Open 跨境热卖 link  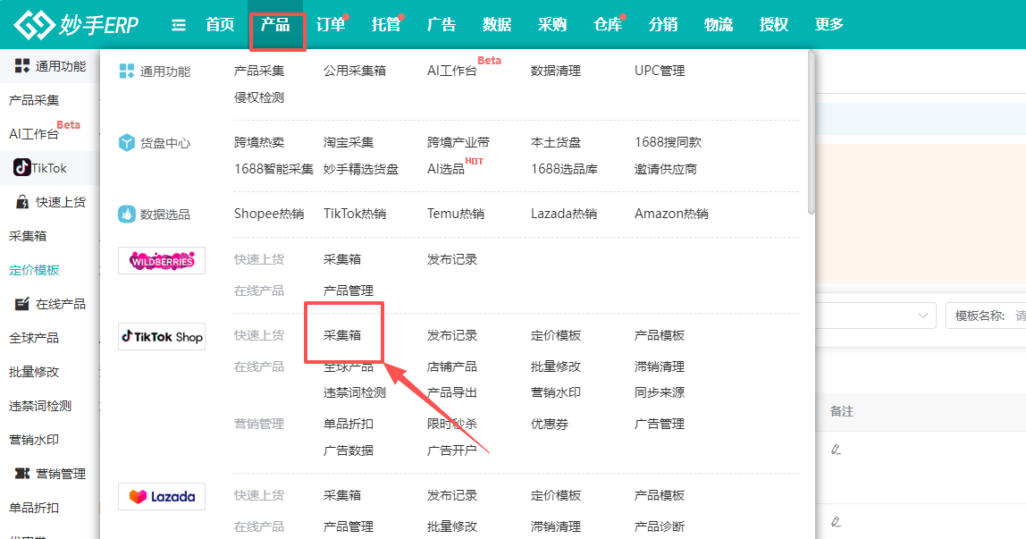coord(259,142)
